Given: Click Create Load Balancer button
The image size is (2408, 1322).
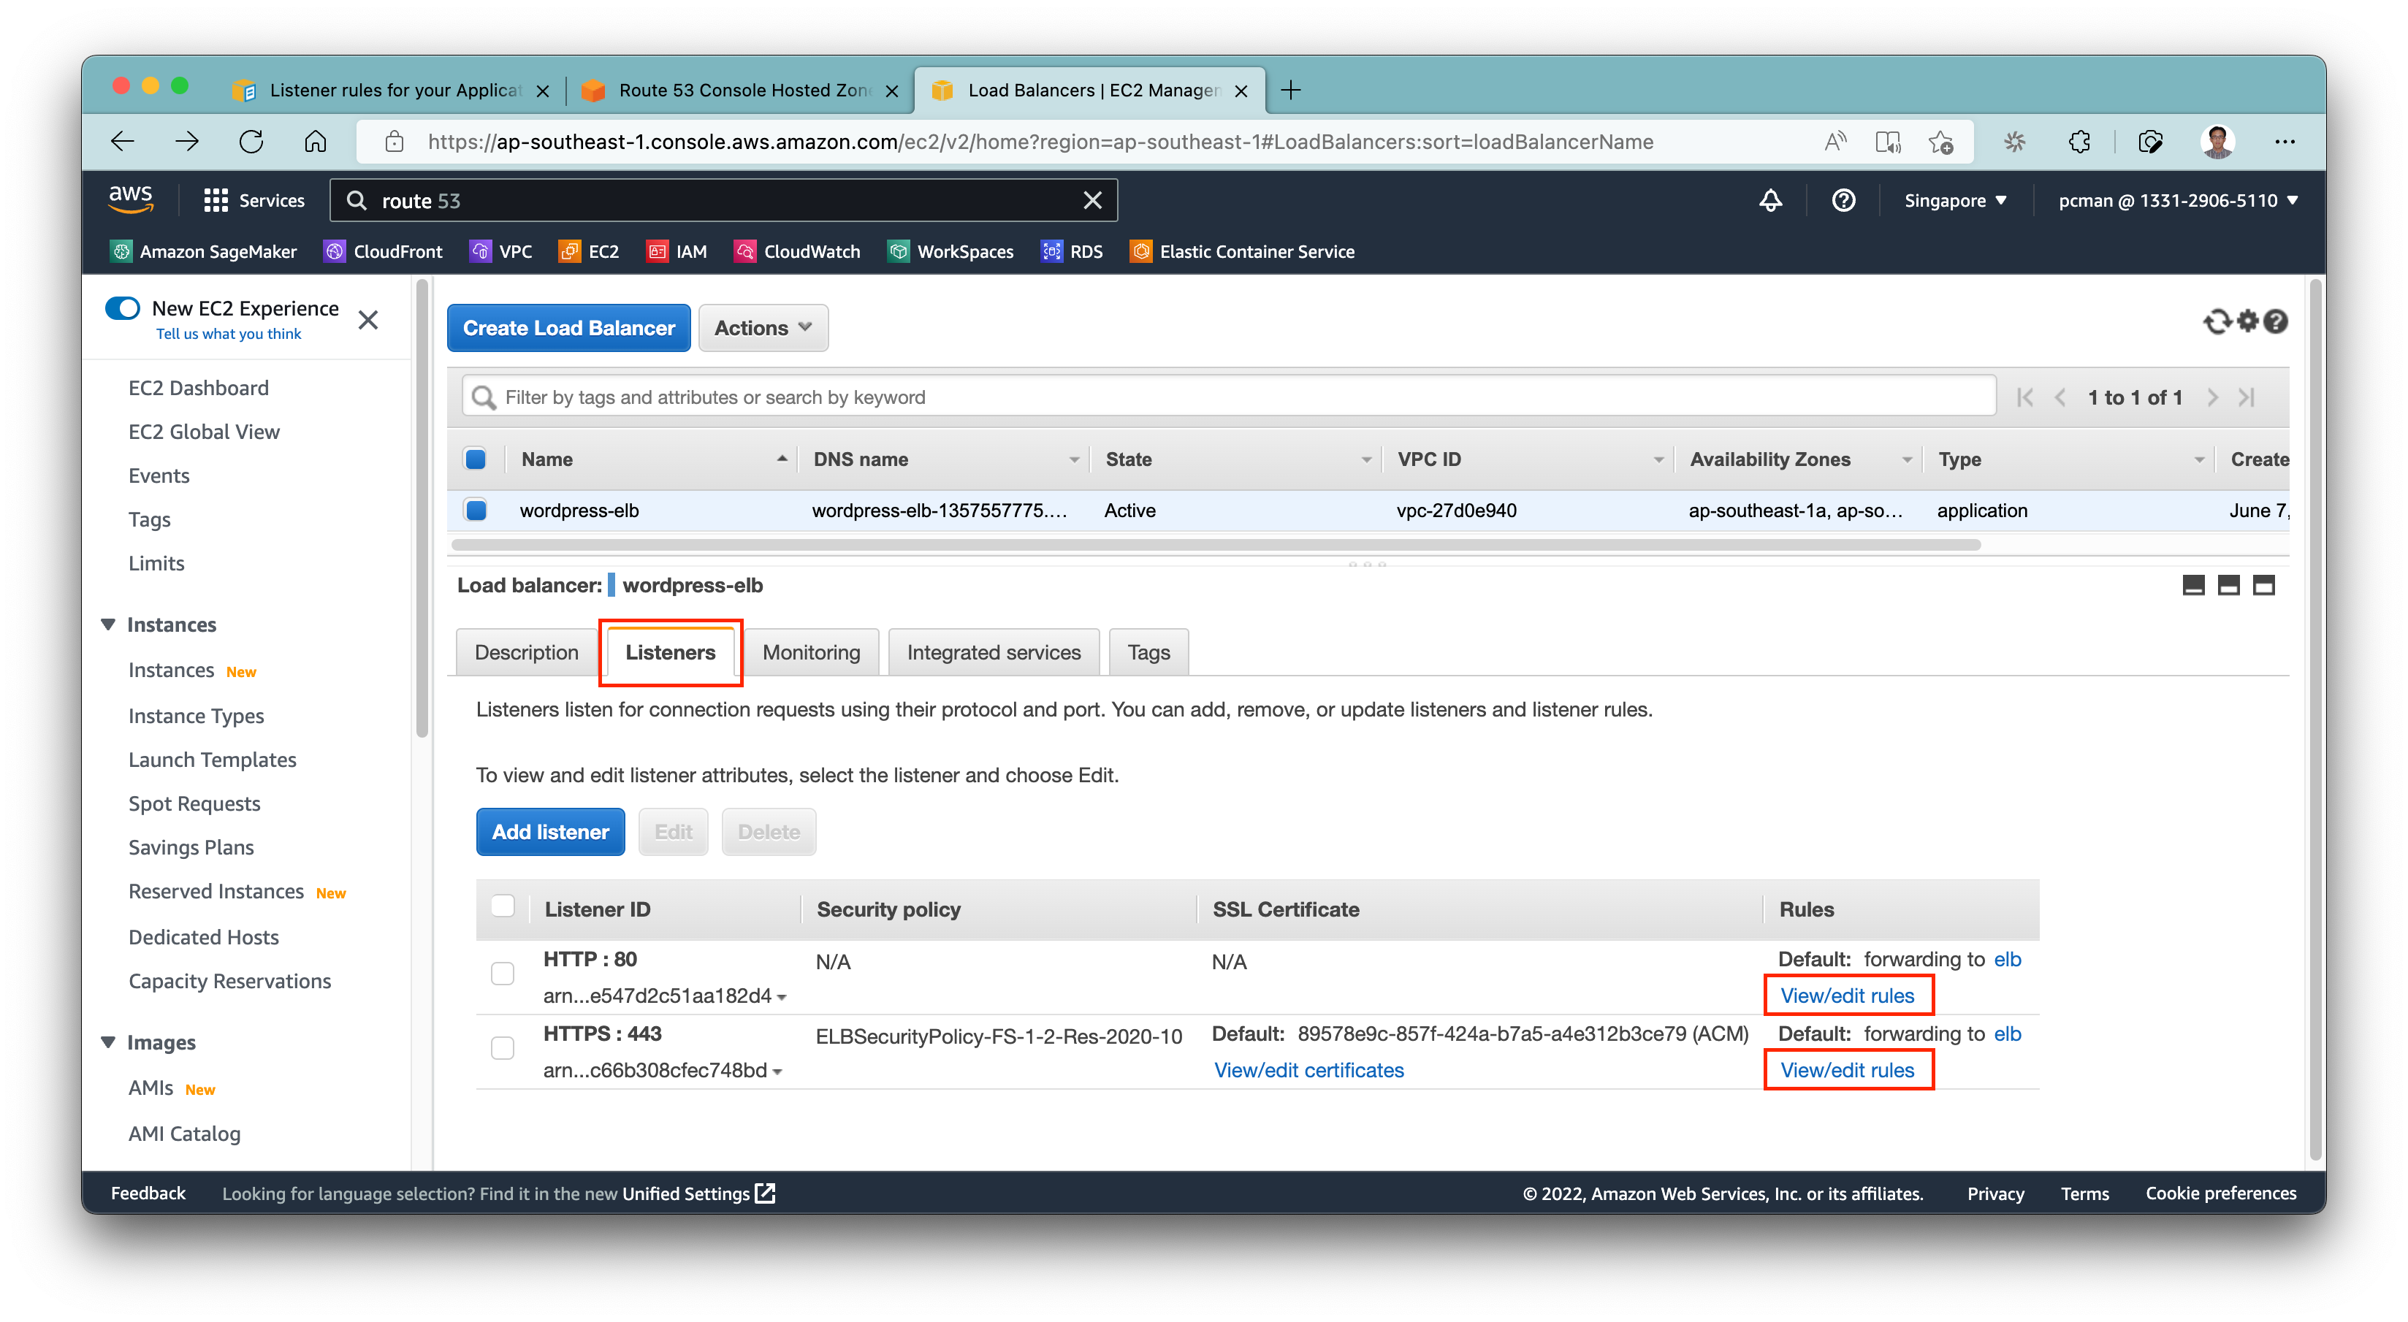Looking at the screenshot, I should coord(568,328).
